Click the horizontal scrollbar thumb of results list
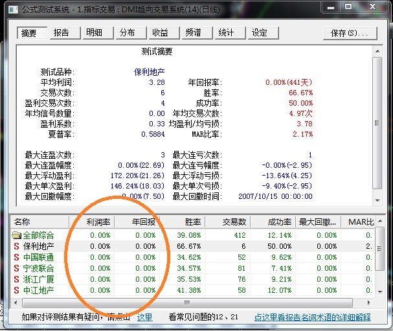This screenshot has height=331, width=393. coord(187,302)
